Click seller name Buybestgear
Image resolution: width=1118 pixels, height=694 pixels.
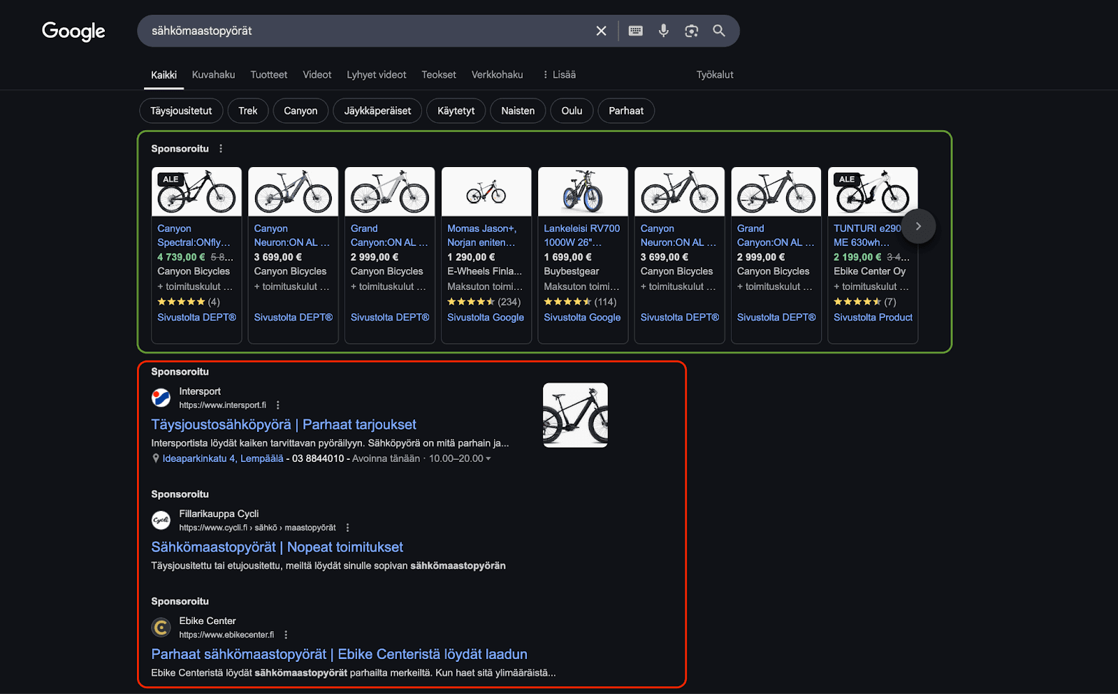(x=572, y=271)
